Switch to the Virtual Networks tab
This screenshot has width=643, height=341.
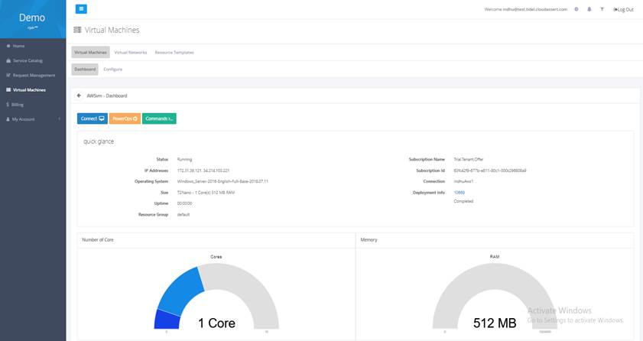pos(130,53)
